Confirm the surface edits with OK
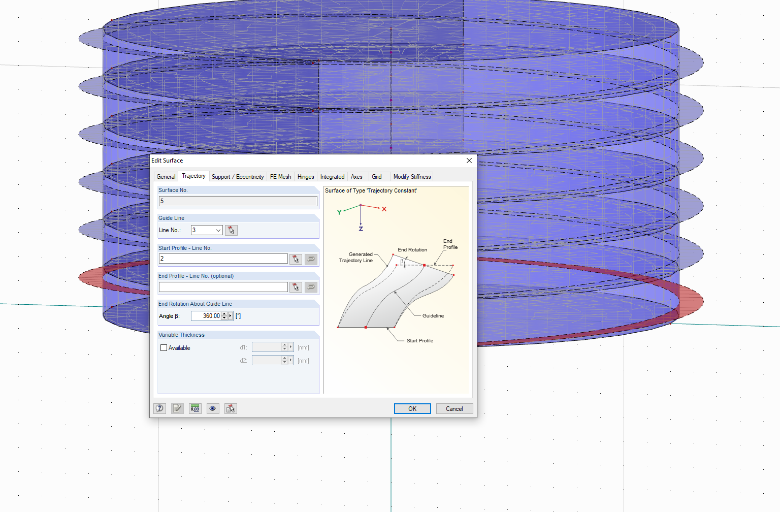780x512 pixels. point(412,408)
